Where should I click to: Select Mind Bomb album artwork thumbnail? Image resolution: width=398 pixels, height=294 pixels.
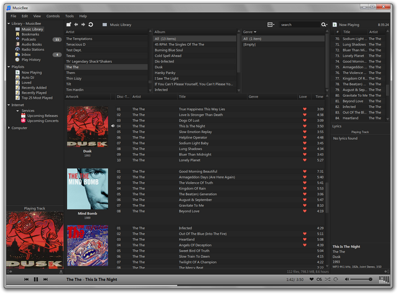(x=87, y=189)
